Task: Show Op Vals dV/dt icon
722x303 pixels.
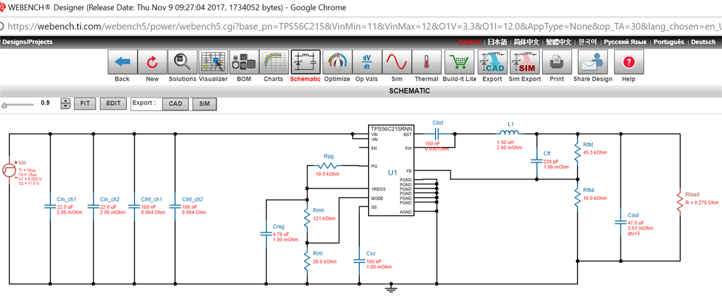Action: (367, 62)
